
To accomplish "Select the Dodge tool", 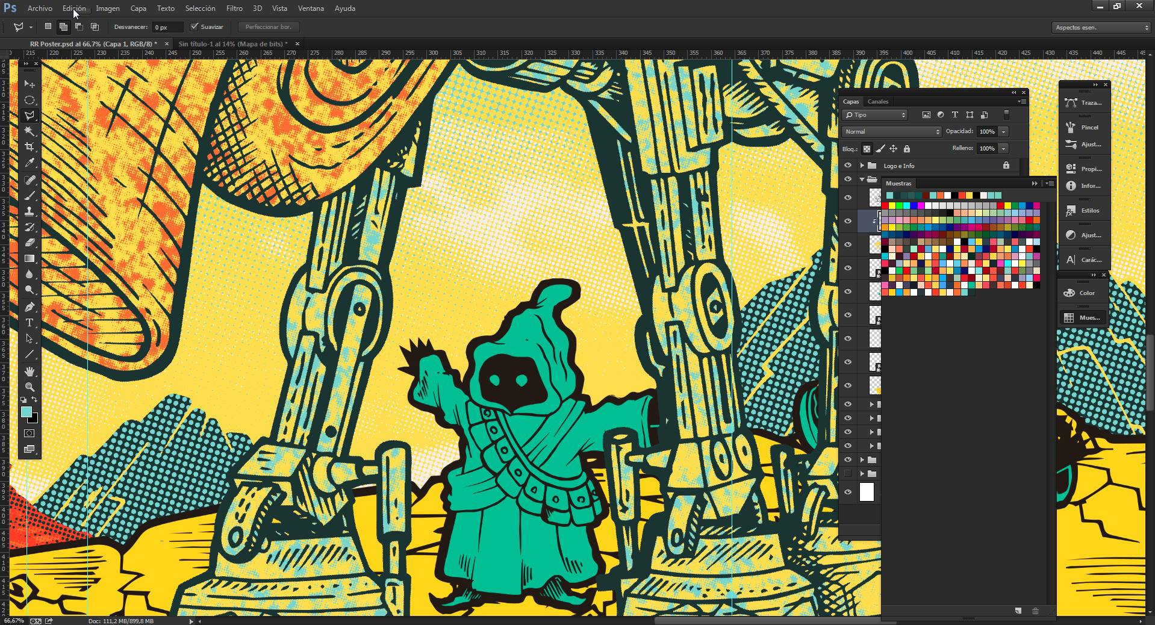I will 30,290.
